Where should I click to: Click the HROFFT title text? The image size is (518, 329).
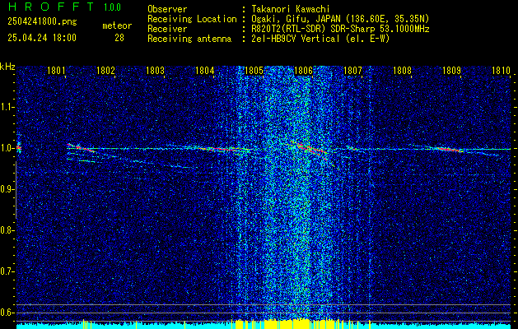51,7
